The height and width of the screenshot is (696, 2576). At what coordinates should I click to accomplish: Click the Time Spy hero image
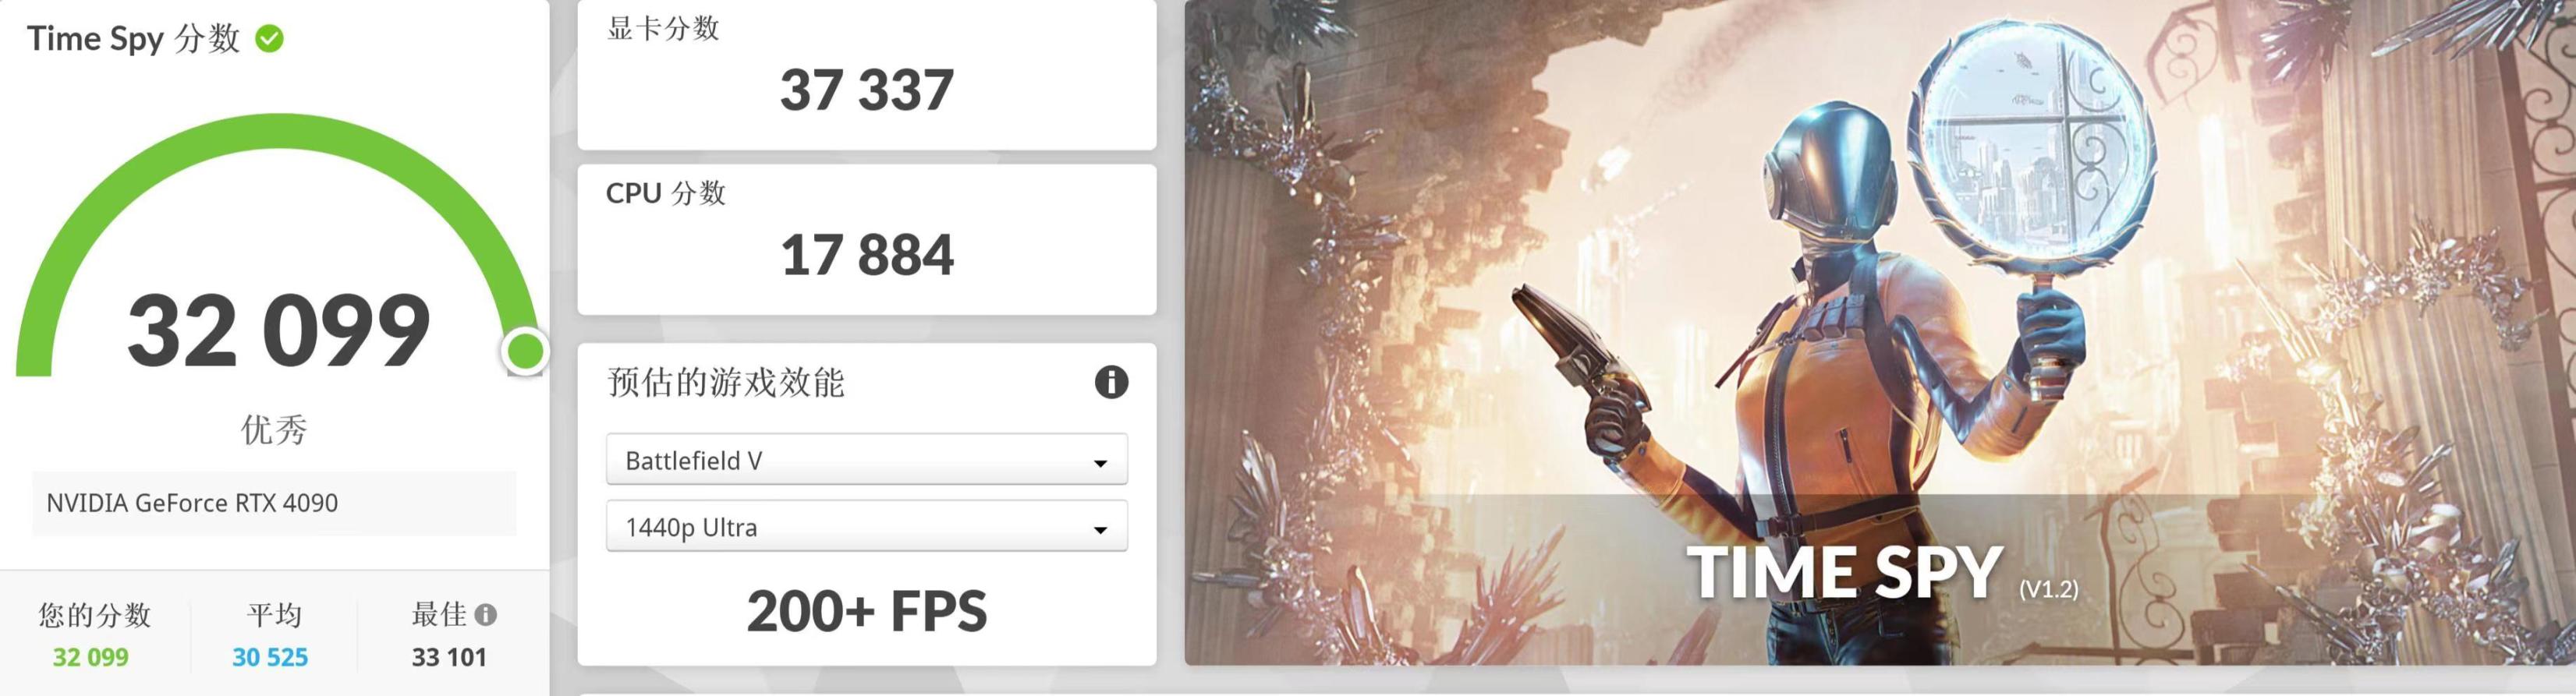[x=1880, y=332]
